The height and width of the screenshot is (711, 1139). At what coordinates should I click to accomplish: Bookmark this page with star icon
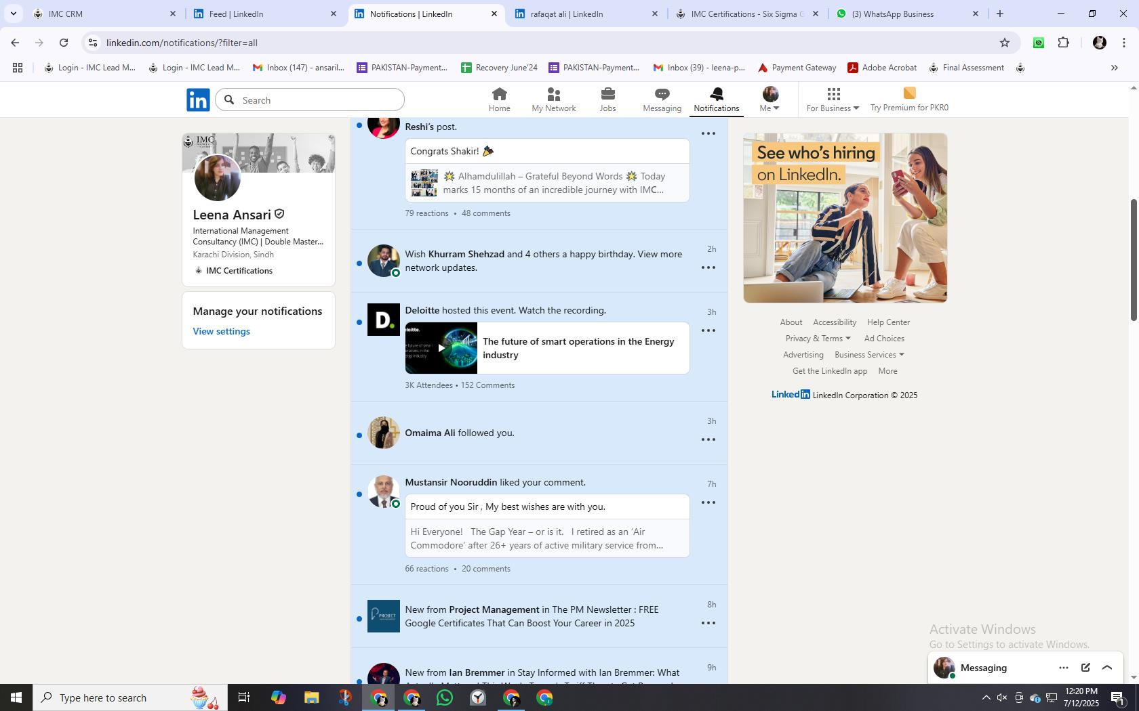pyautogui.click(x=1005, y=43)
